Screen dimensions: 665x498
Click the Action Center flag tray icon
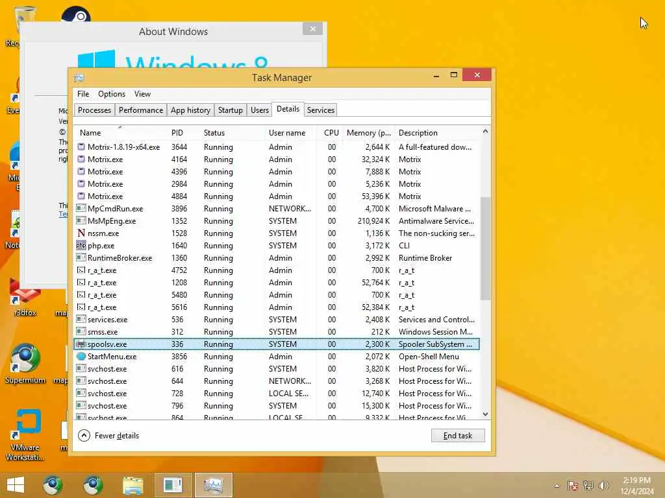pyautogui.click(x=573, y=485)
